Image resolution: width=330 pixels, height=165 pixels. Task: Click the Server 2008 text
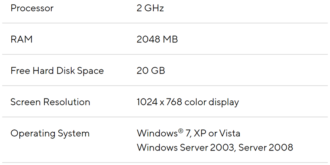point(266,148)
